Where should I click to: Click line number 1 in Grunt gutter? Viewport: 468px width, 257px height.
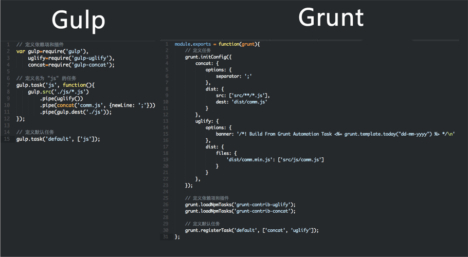click(x=167, y=44)
